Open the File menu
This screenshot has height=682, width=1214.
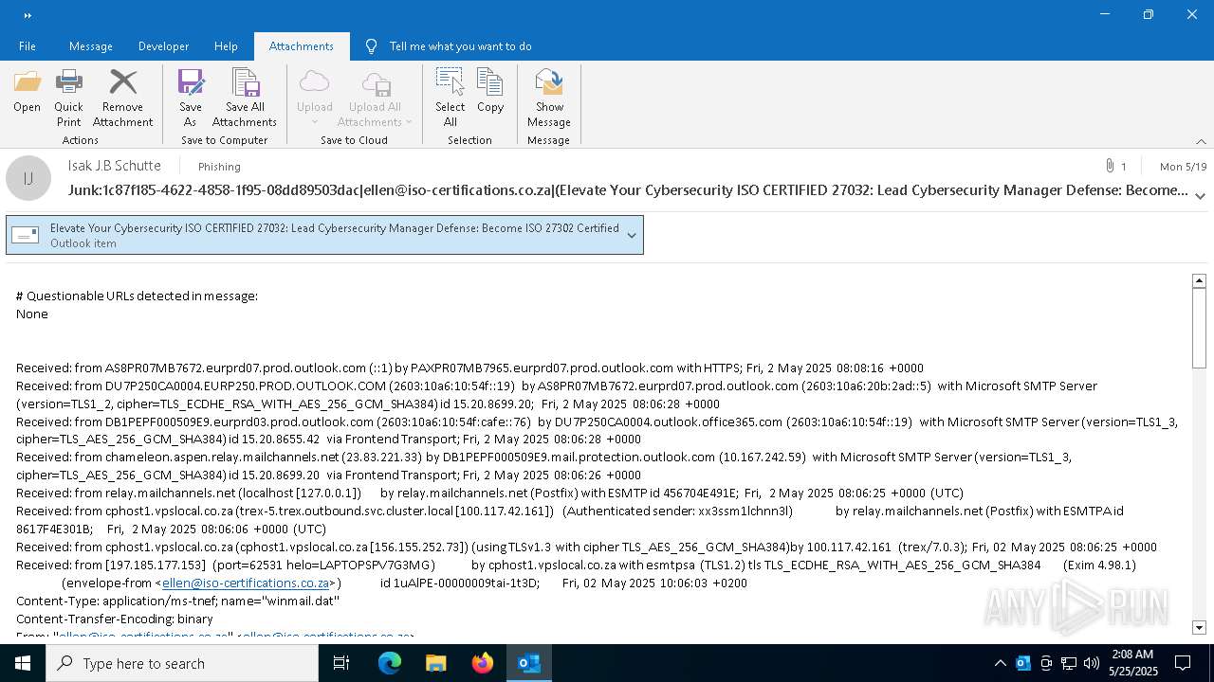coord(28,46)
